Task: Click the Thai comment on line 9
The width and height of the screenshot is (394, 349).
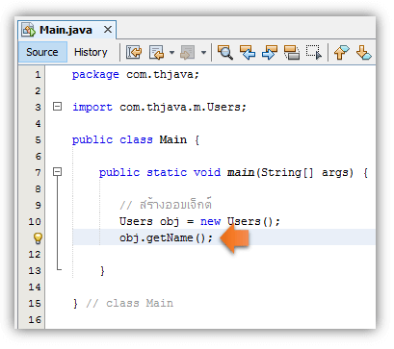Action: tap(166, 205)
